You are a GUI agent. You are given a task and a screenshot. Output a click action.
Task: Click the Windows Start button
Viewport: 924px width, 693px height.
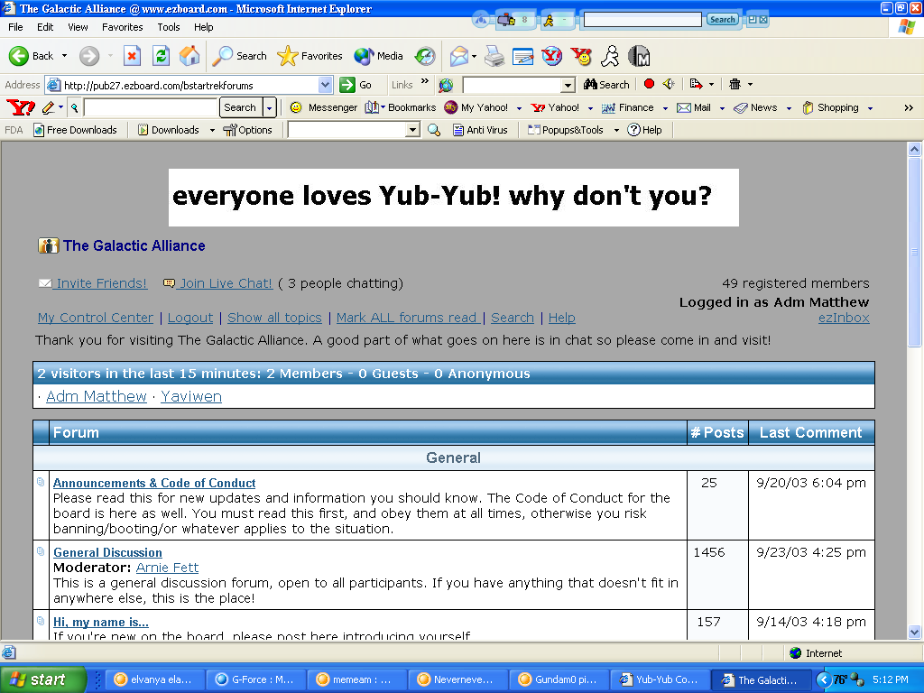pyautogui.click(x=42, y=679)
